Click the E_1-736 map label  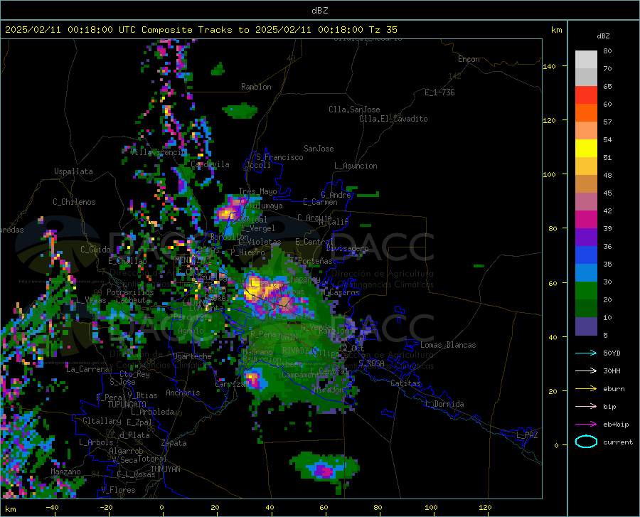(x=439, y=92)
